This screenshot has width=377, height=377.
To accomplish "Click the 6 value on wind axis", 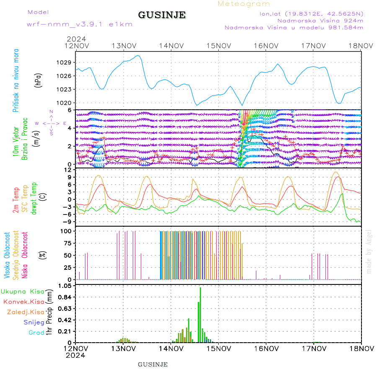I will point(70,110).
